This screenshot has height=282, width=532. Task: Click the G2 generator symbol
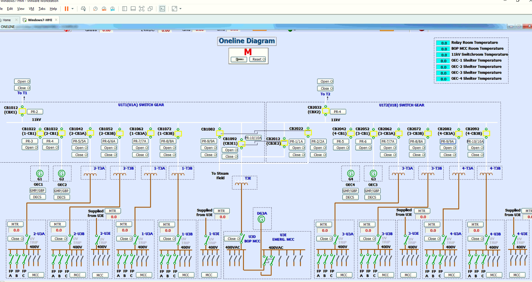pos(62,173)
